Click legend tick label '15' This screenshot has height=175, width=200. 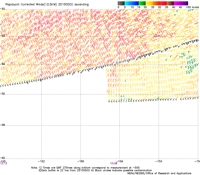pyautogui.click(x=139, y=7)
